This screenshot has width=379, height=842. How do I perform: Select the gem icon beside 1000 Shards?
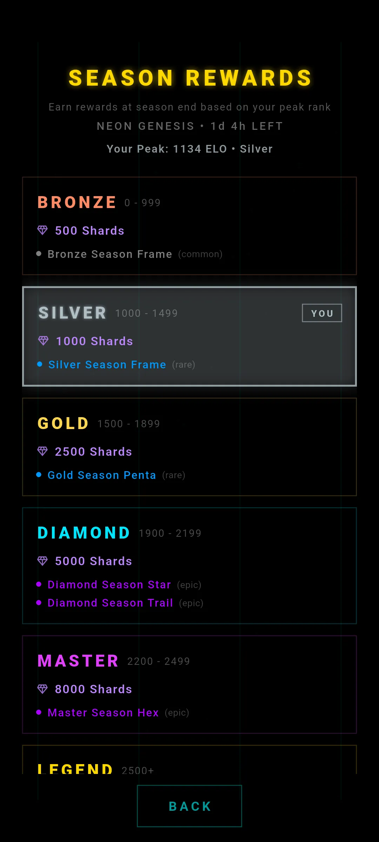point(43,341)
